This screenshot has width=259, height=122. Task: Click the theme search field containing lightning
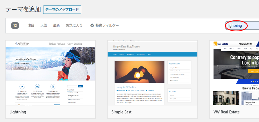click(242, 26)
